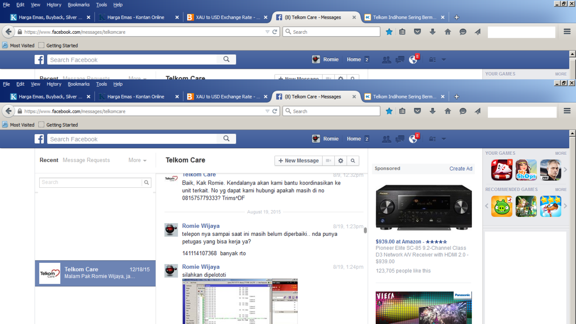Open privacy shortcuts lock in front window

click(432, 139)
